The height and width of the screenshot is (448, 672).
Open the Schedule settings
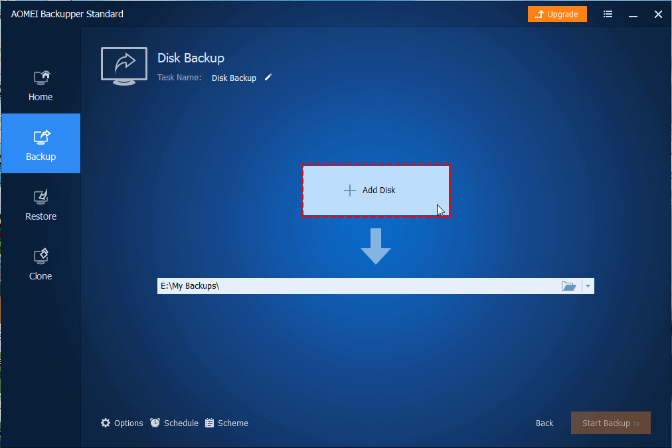174,423
